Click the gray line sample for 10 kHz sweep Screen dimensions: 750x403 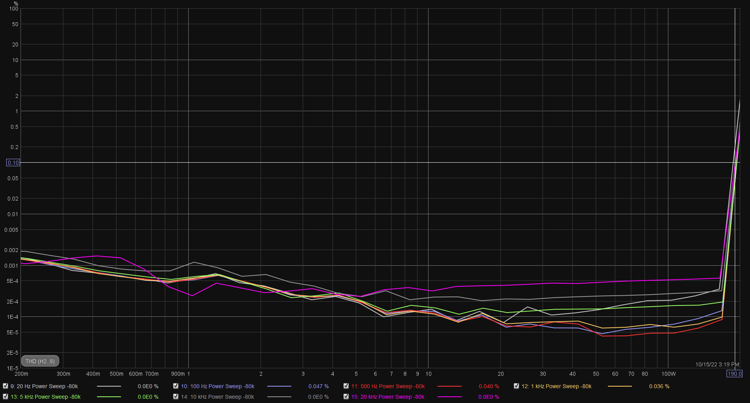click(279, 397)
